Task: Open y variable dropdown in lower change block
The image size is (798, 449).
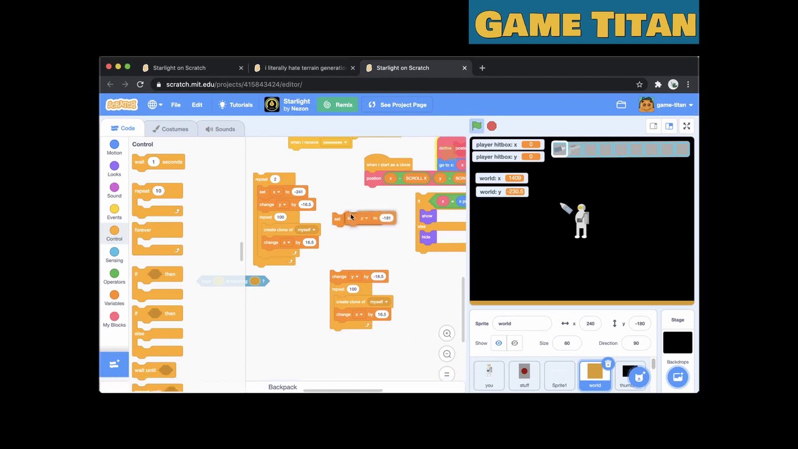Action: pyautogui.click(x=354, y=276)
